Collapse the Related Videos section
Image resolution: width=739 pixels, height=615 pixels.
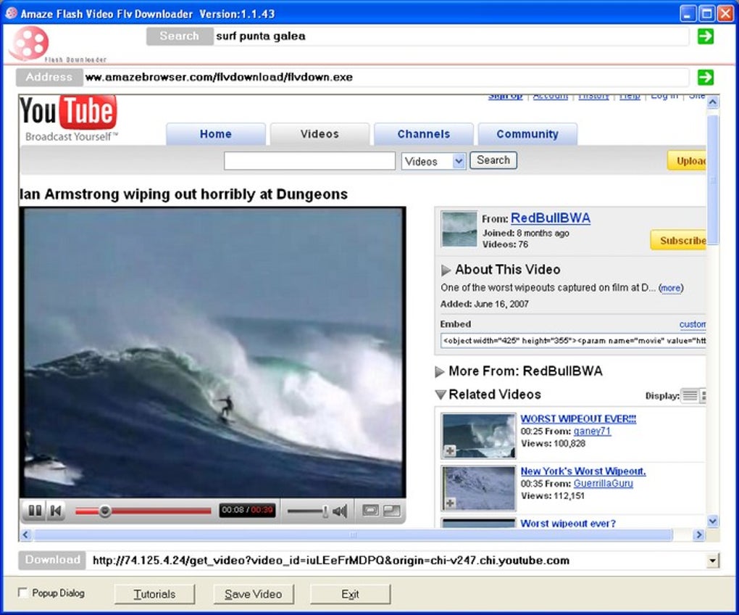pos(441,395)
